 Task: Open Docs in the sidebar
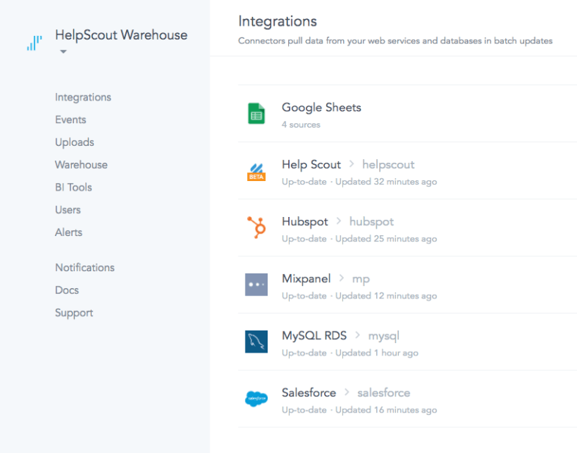coord(67,290)
